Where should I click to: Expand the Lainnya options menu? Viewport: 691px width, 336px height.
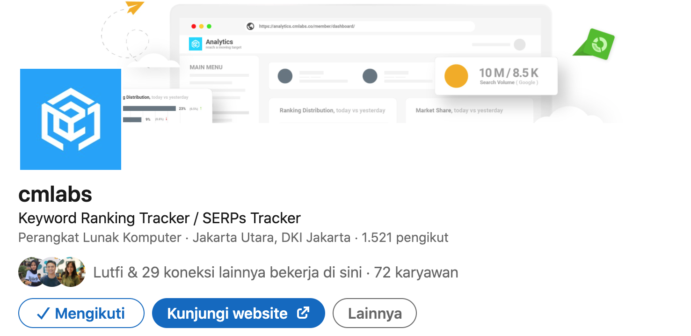tap(375, 313)
